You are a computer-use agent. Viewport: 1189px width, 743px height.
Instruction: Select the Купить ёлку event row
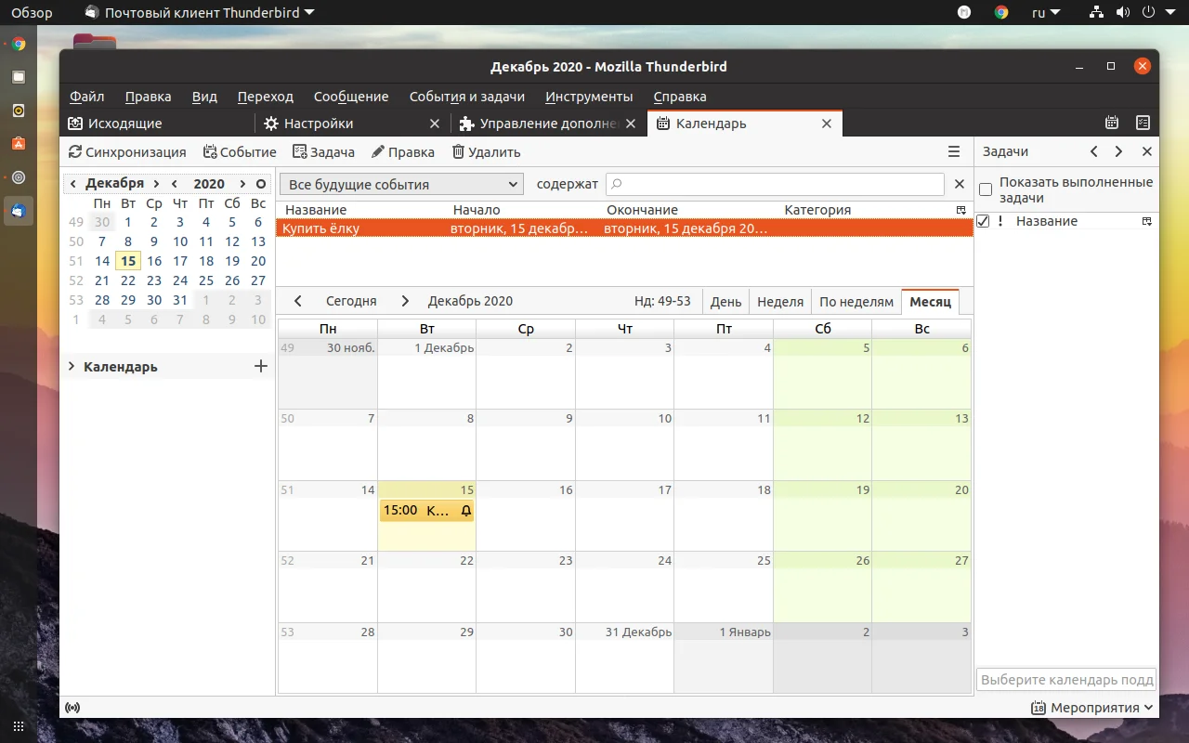coord(624,228)
